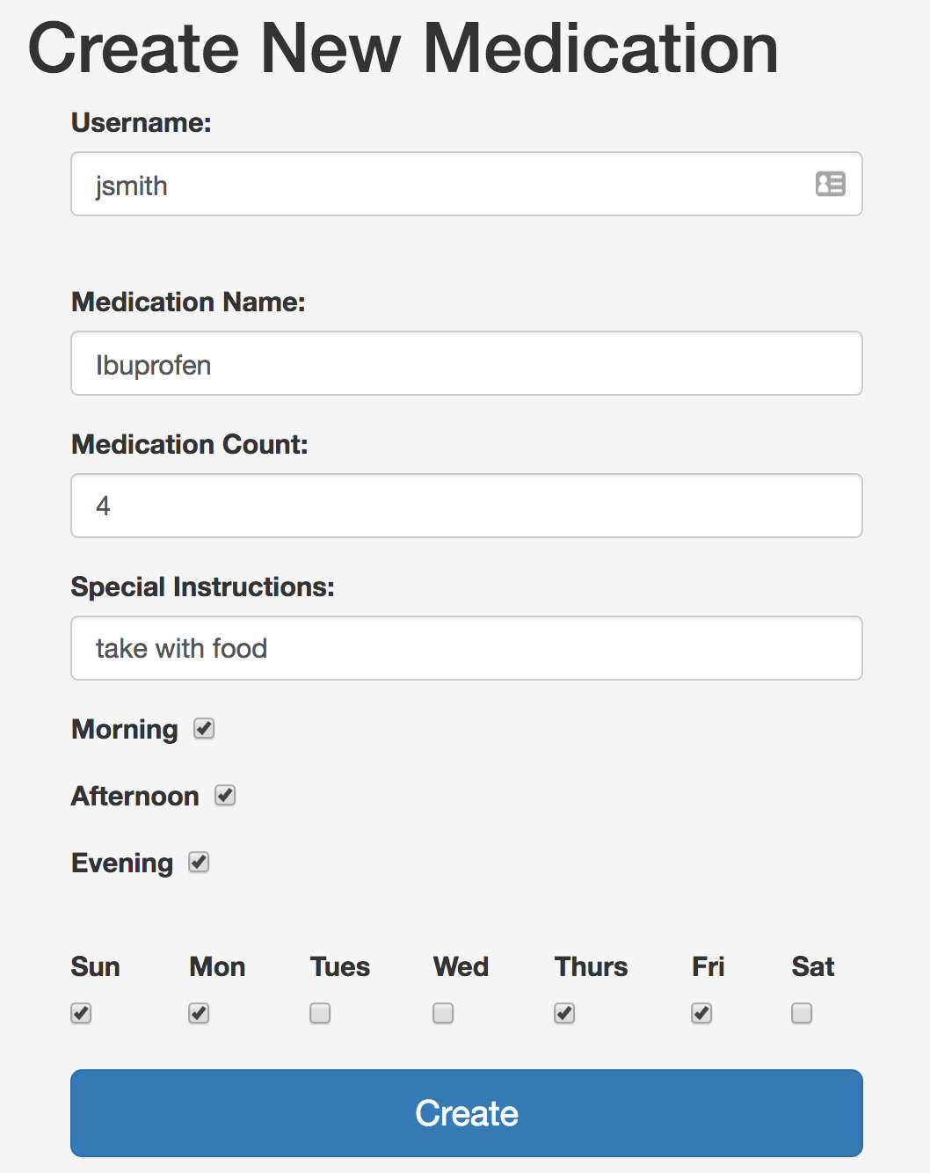Image resolution: width=930 pixels, height=1173 pixels.
Task: Uncheck the Morning checkbox
Action: coord(204,729)
